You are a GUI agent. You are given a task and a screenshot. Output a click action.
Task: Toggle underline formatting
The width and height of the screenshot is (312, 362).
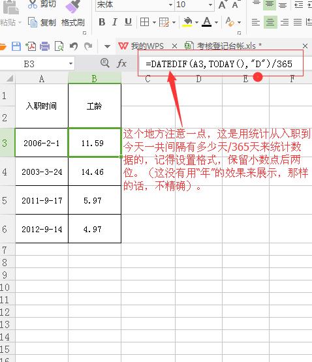tap(128, 22)
